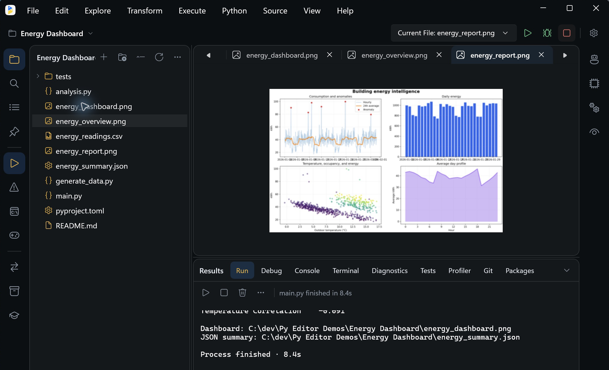Open the AI assistant robot icon
Viewport: 609px width, 370px height.
coord(594,59)
